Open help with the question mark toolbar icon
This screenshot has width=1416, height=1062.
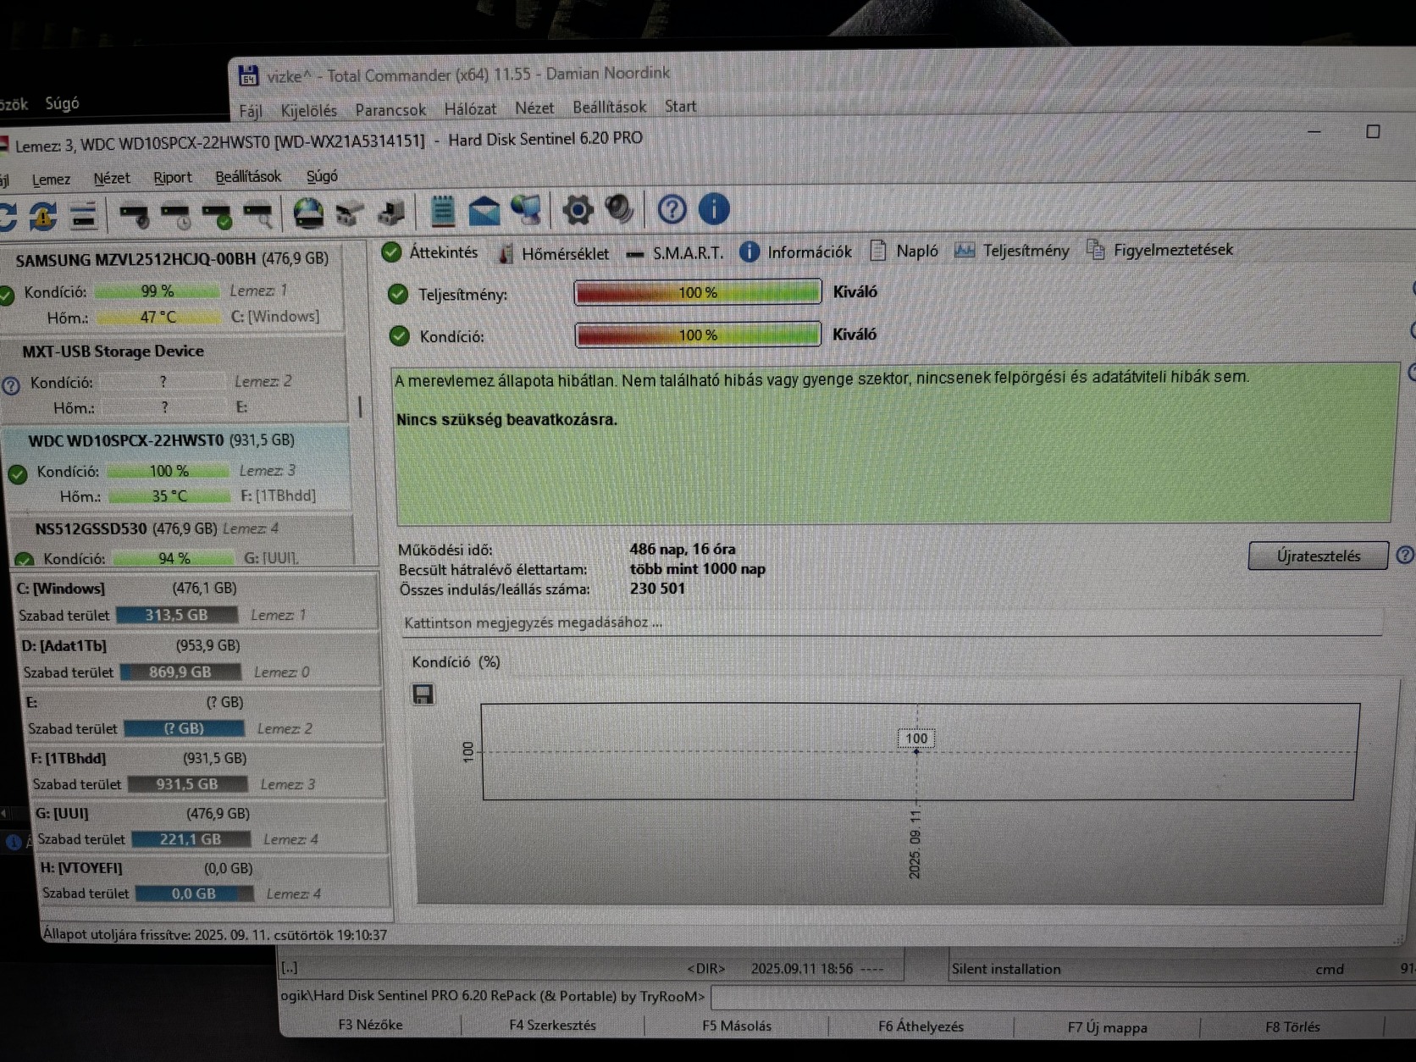click(672, 209)
